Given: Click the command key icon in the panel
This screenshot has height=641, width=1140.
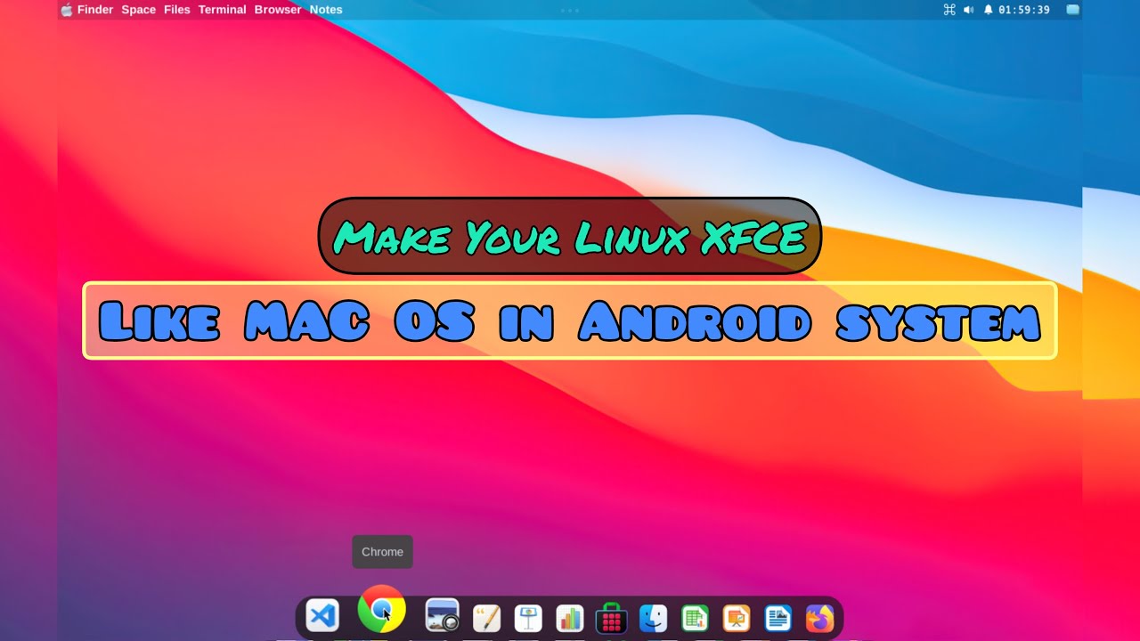Looking at the screenshot, I should [x=949, y=10].
